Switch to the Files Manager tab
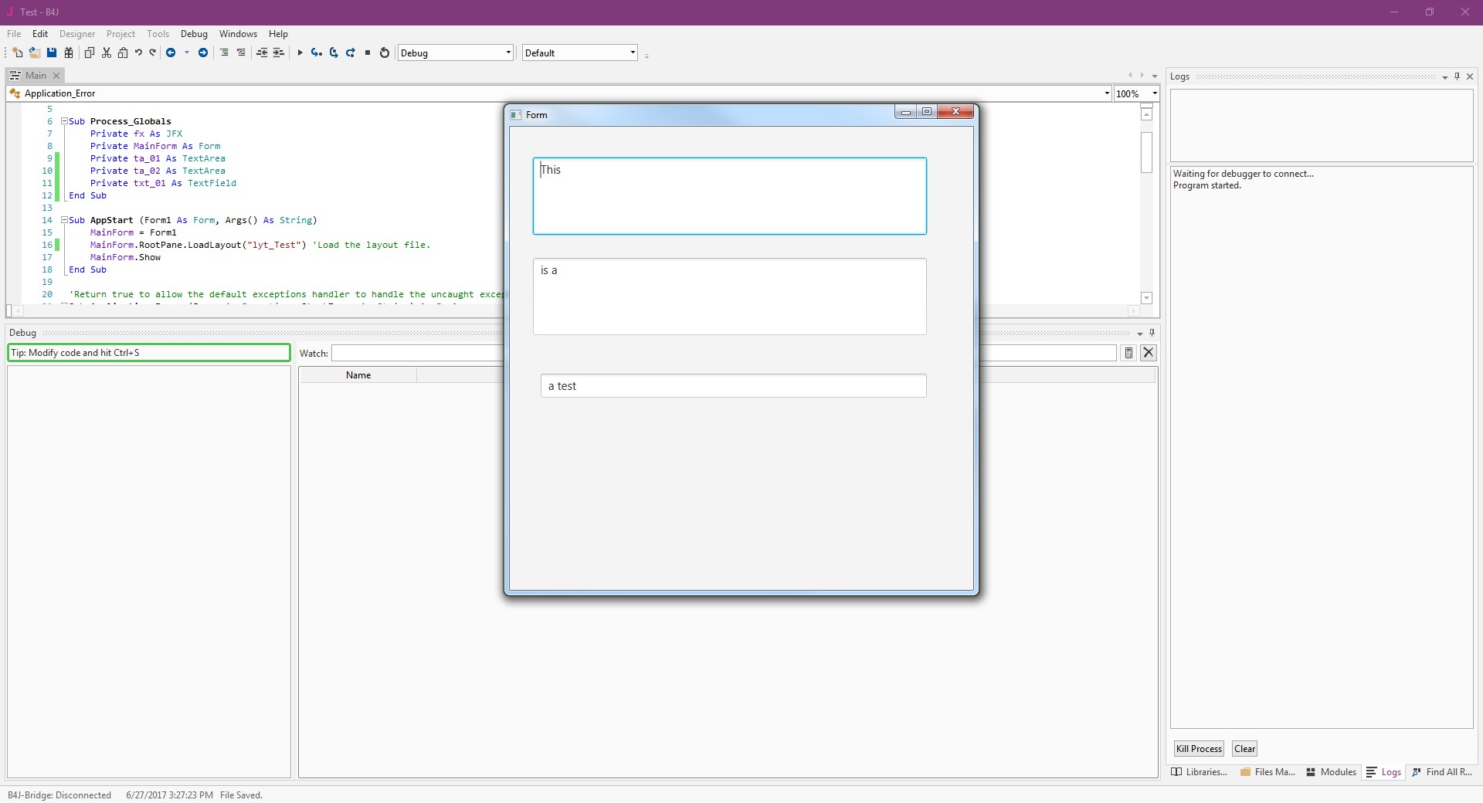Screen dimensions: 1483x803 coord(1268,772)
